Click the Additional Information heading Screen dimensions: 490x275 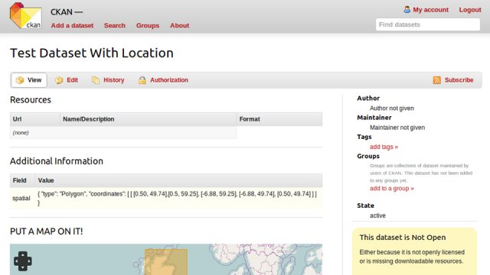point(57,161)
